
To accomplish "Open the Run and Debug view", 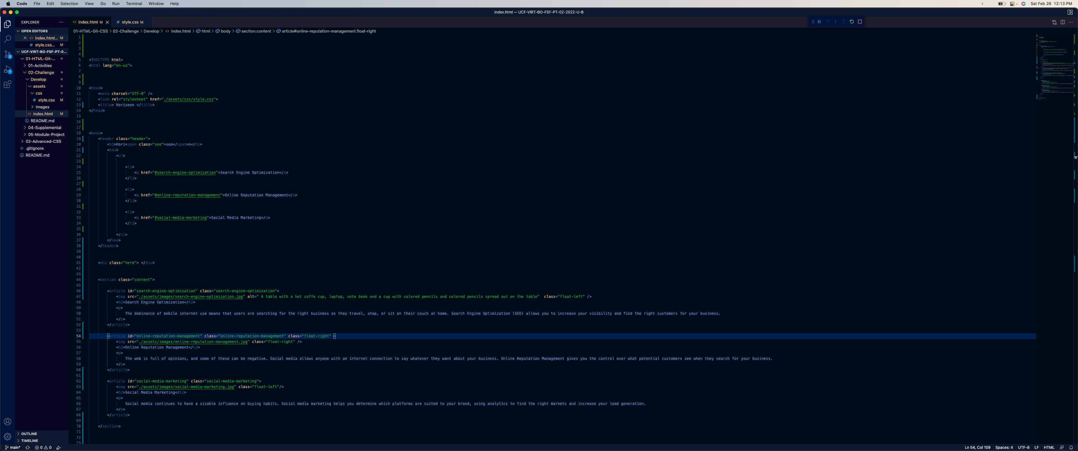I will pyautogui.click(x=8, y=70).
